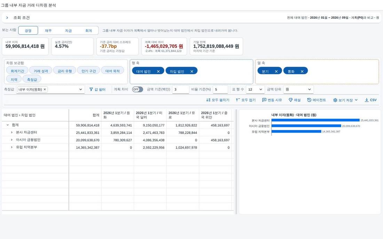Select the 대여 목적 dimension chip
383x239 pixels.
click(x=112, y=71)
